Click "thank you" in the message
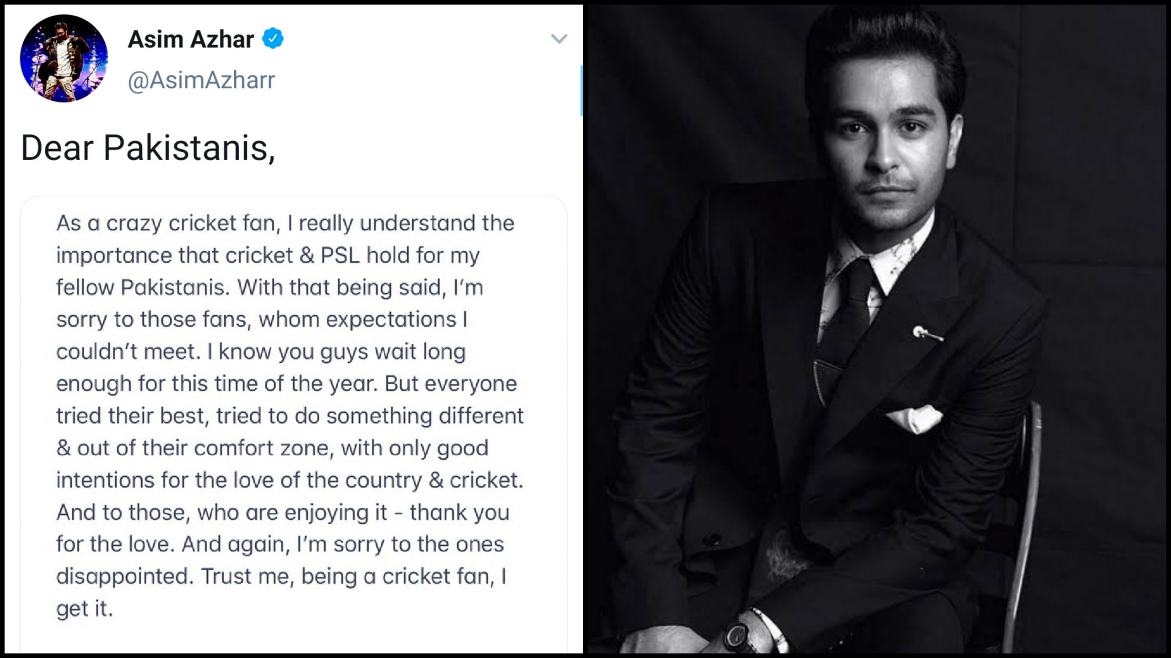Image resolution: width=1171 pixels, height=658 pixels. 459,513
